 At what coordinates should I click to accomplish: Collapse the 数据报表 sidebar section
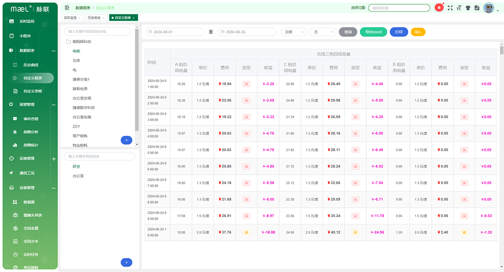point(54,50)
